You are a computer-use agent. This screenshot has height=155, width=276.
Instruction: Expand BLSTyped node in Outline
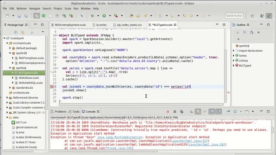click(x=234, y=65)
